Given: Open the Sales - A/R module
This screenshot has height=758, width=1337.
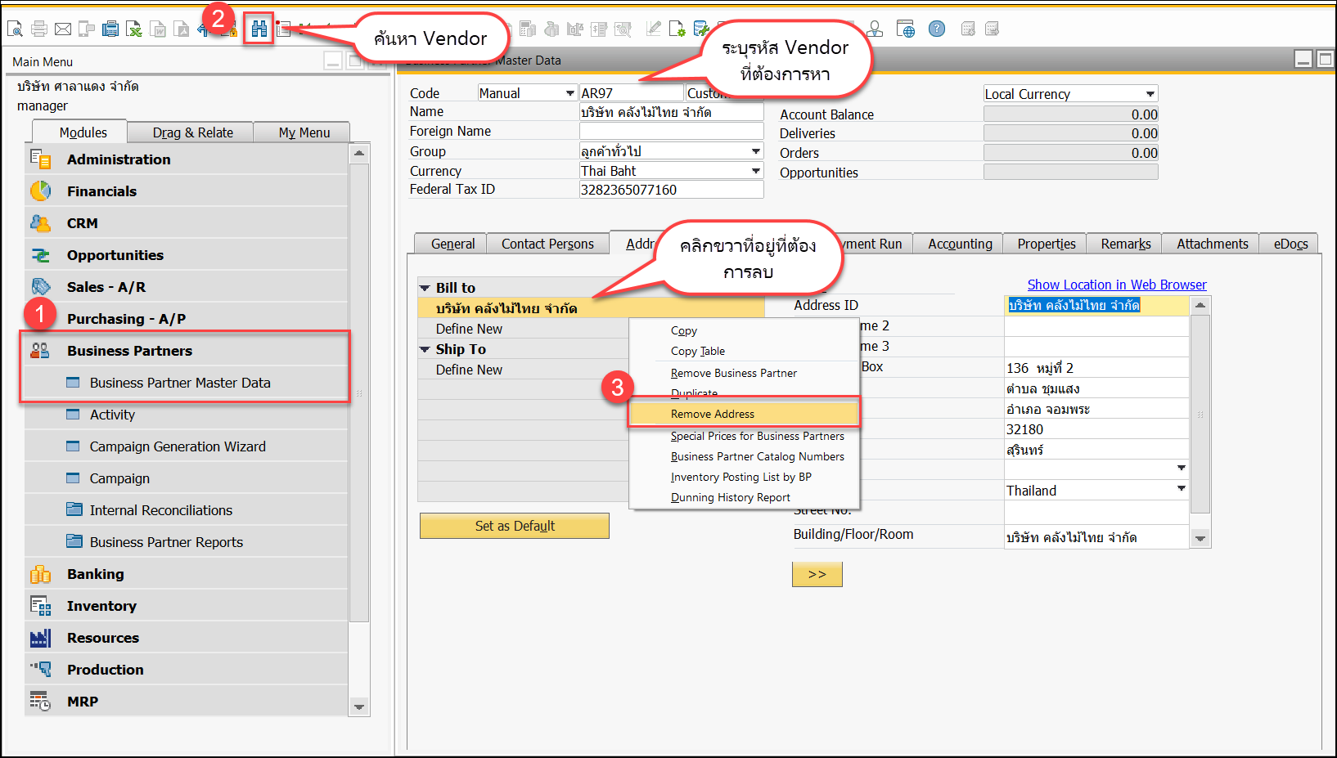Looking at the screenshot, I should coord(187,287).
